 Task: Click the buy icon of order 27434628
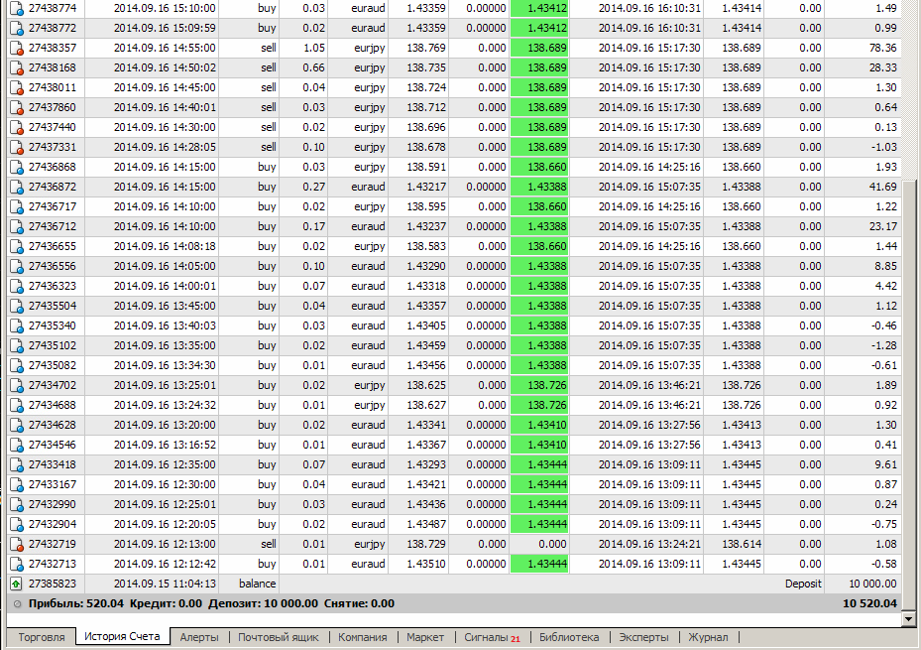pos(17,426)
